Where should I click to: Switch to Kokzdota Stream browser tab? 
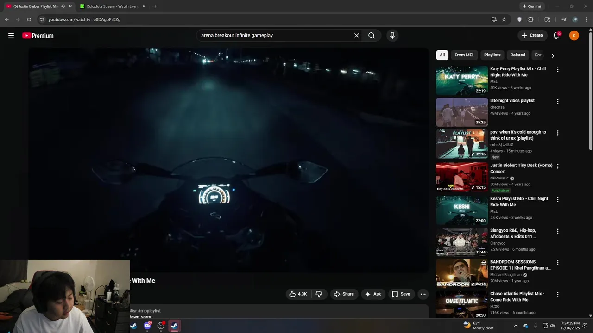point(112,6)
